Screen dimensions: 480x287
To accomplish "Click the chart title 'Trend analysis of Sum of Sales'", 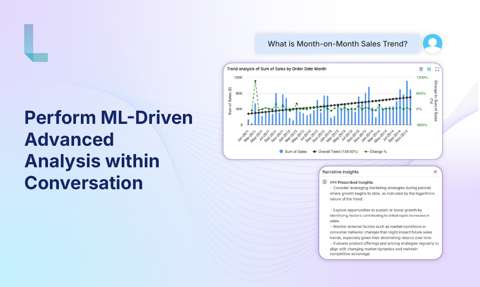I will pos(276,69).
